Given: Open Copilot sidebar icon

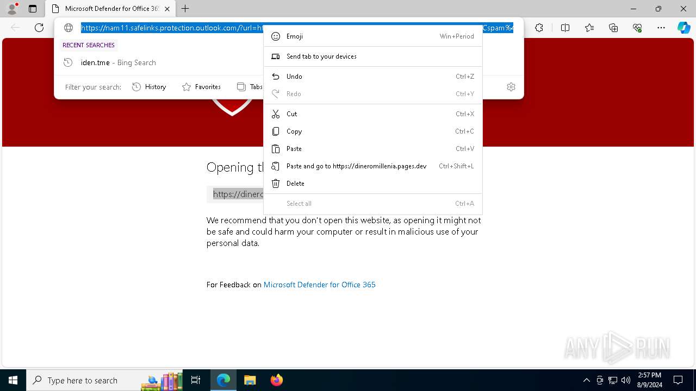Looking at the screenshot, I should 684,28.
